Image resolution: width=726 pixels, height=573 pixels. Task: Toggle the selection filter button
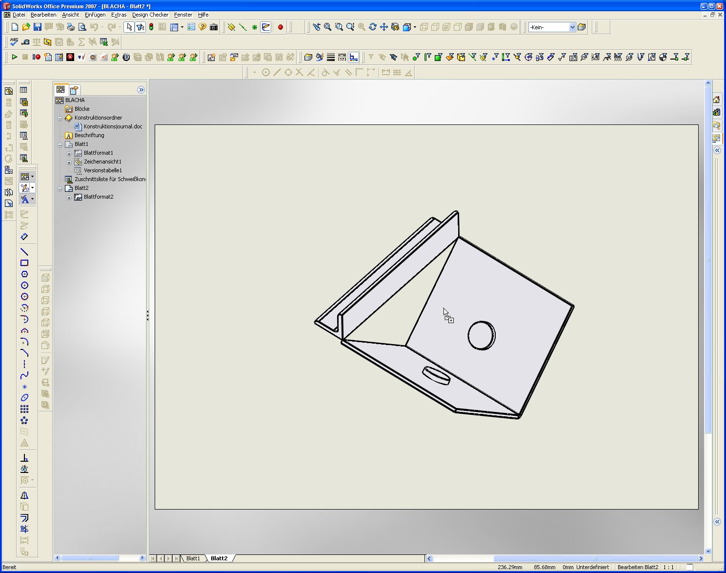tap(141, 27)
